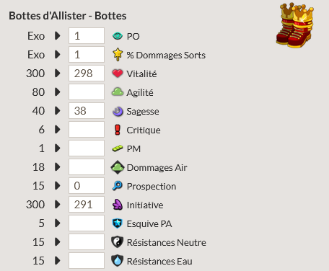Click the PO eye icon
The width and height of the screenshot is (329, 271).
118,36
